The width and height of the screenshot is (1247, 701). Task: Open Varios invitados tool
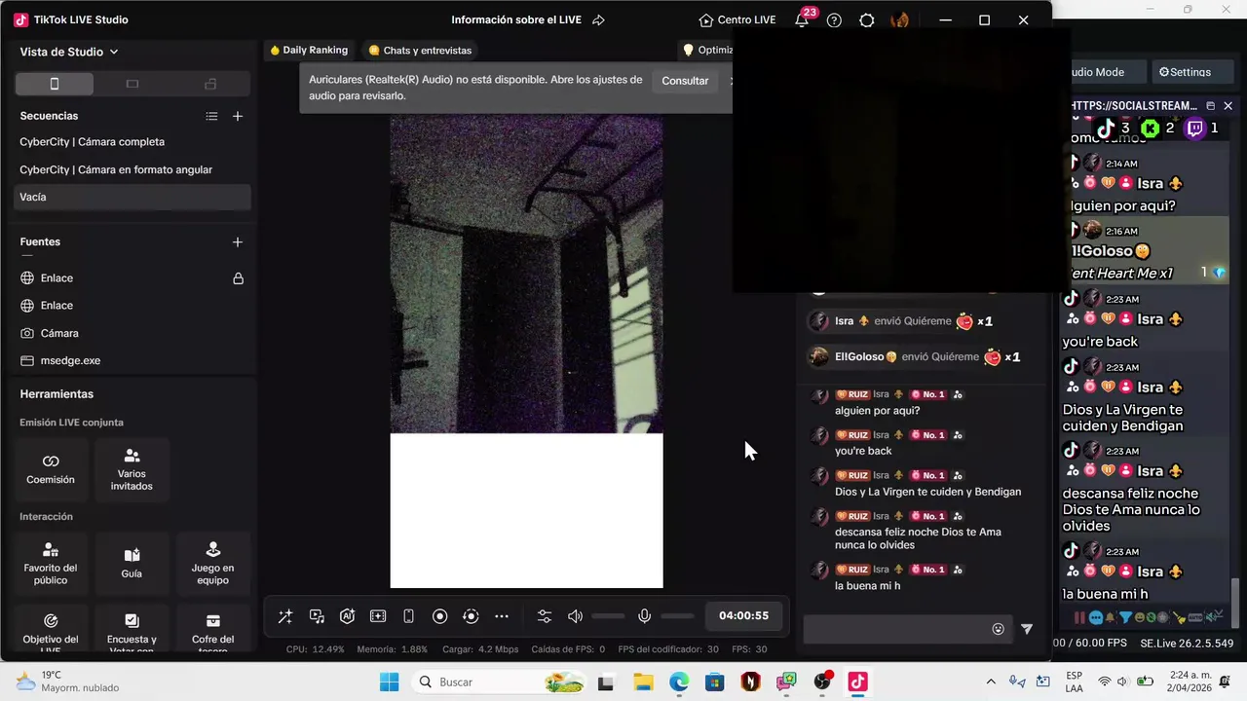click(x=132, y=469)
